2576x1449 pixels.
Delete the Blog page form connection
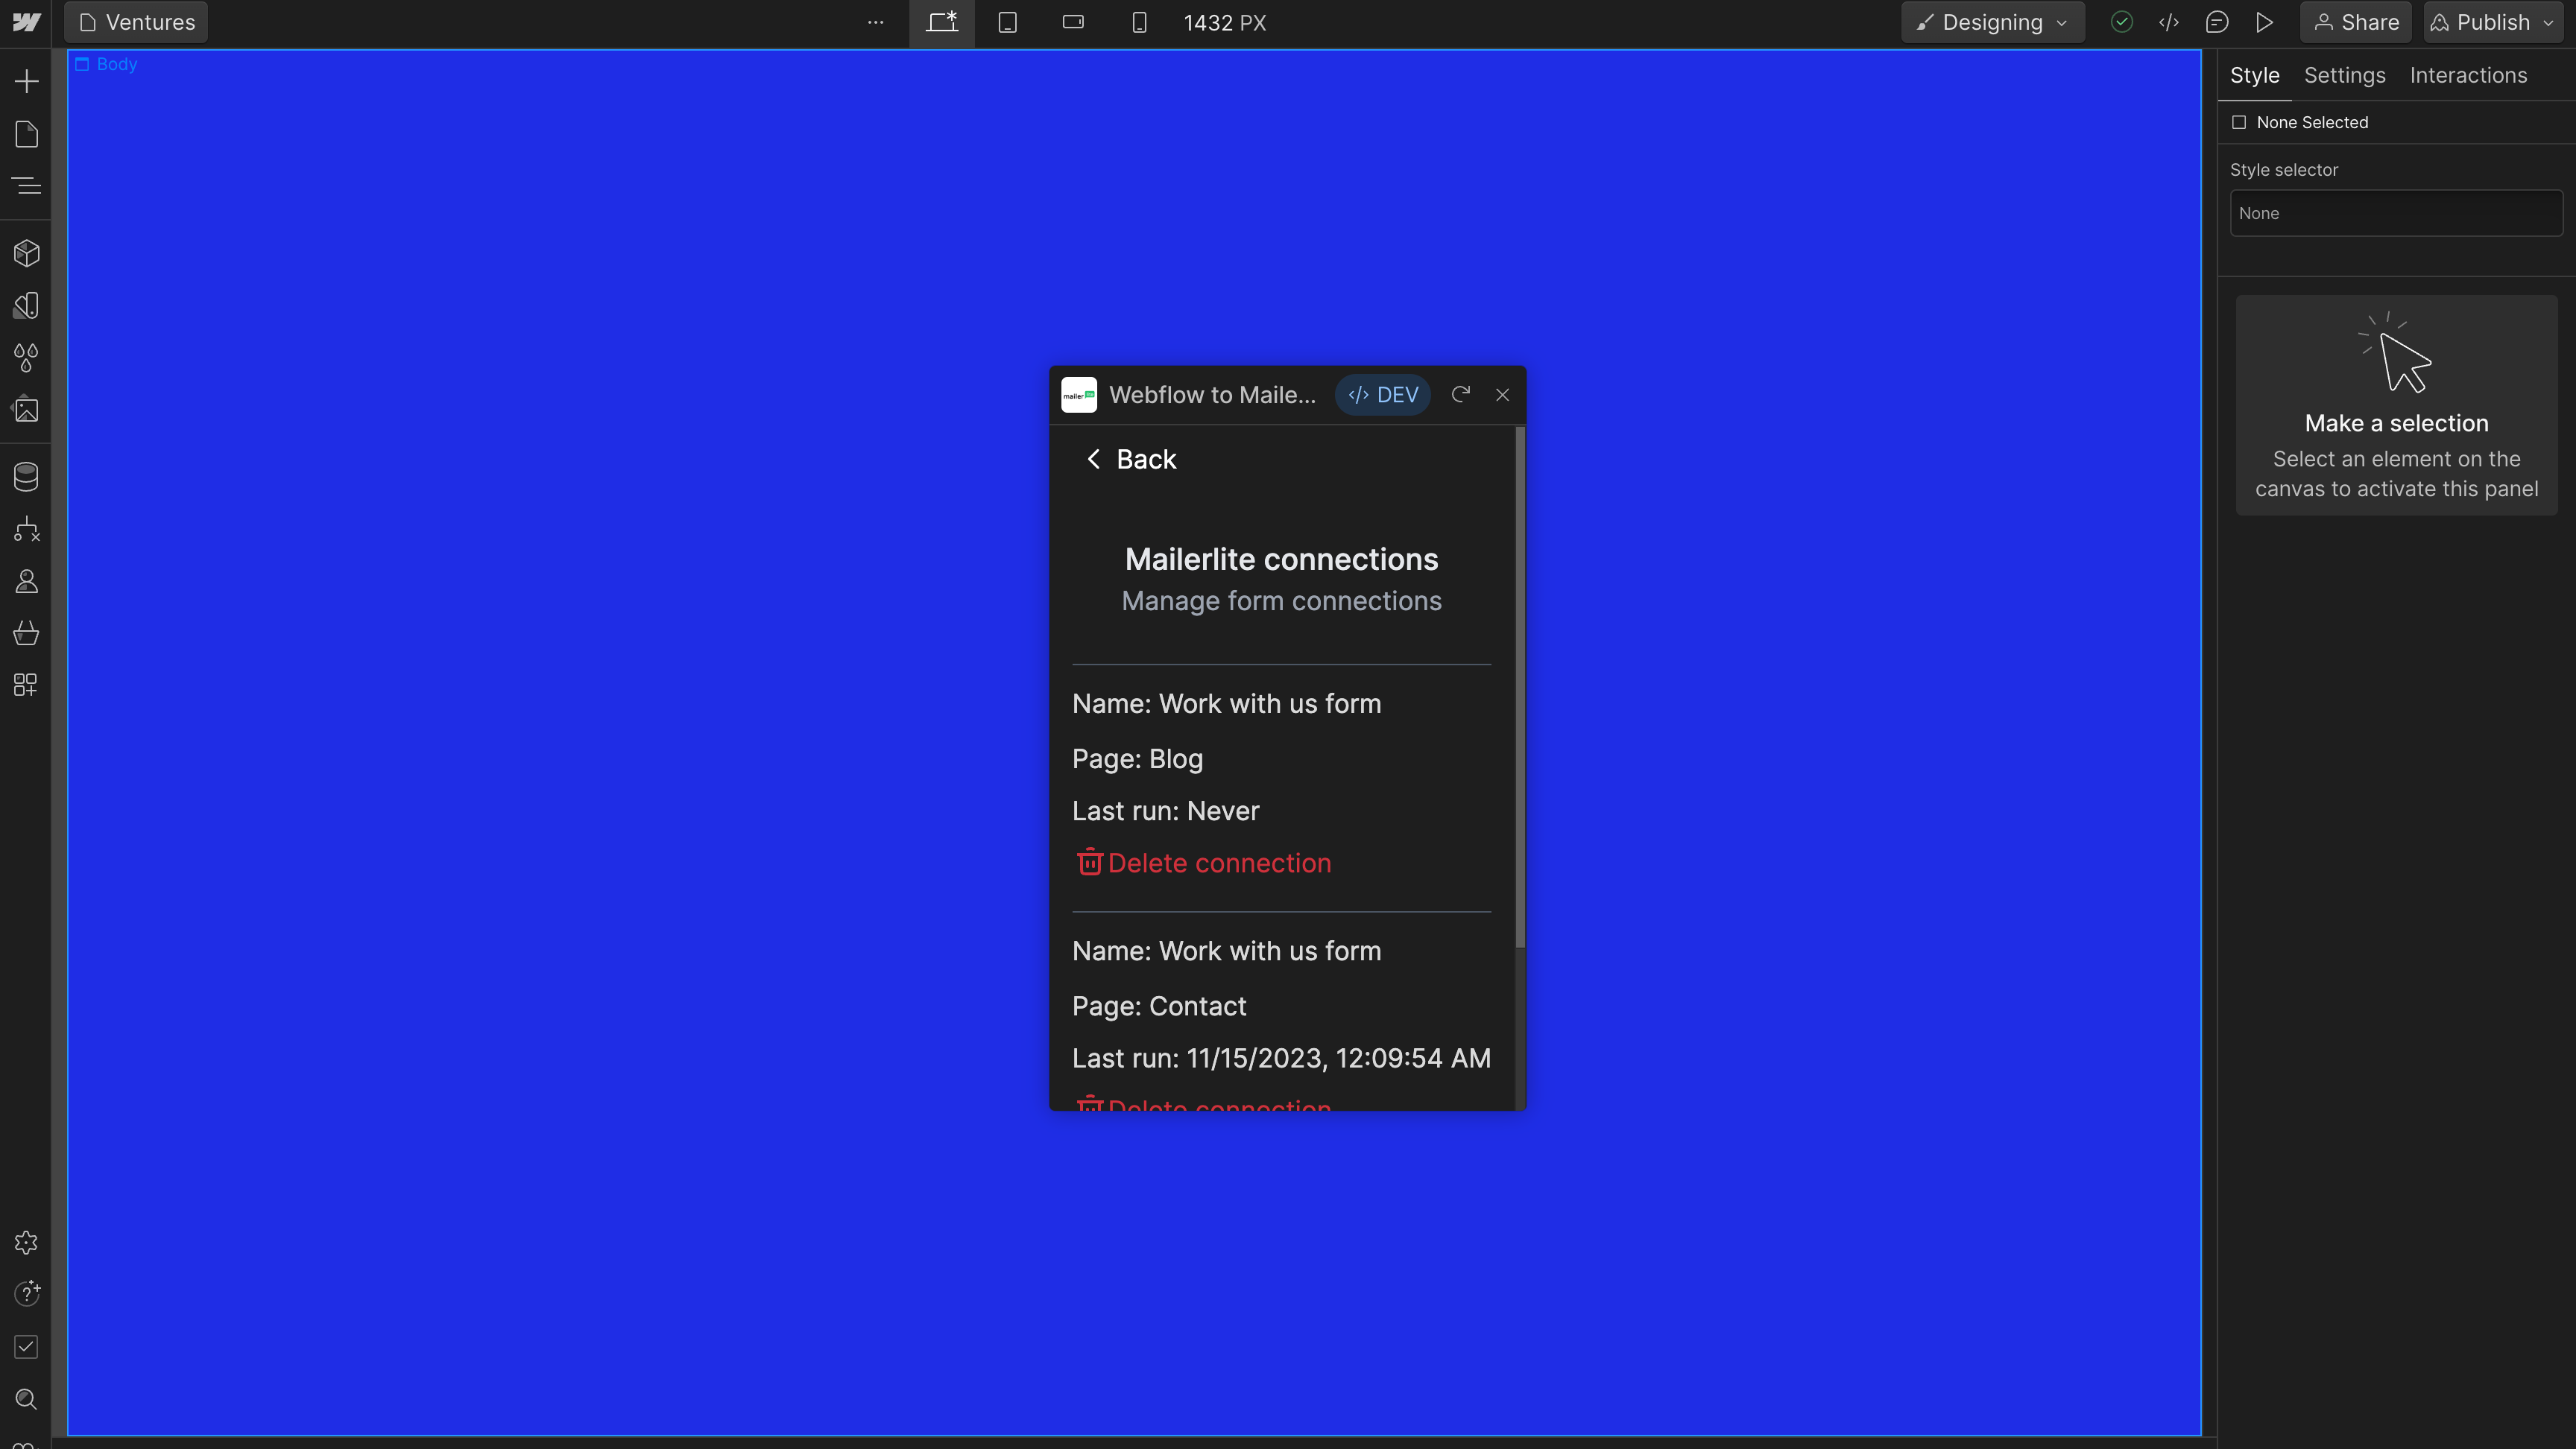point(1202,863)
